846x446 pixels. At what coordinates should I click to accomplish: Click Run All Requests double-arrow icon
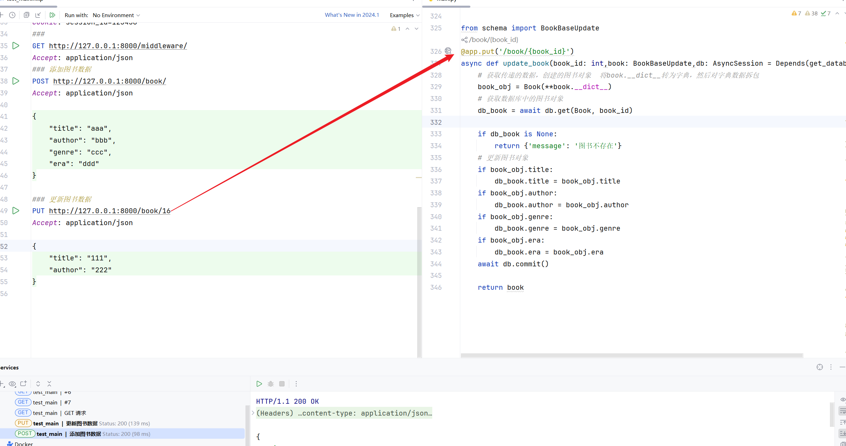click(x=52, y=15)
